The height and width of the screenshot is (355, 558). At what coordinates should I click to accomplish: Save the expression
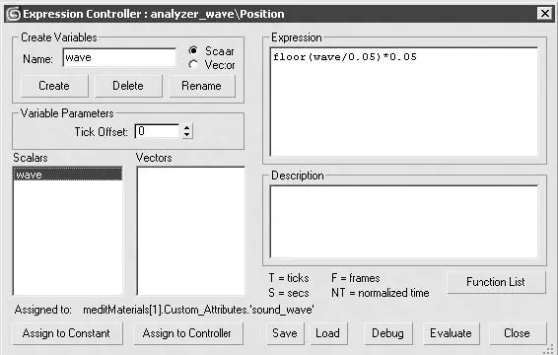click(285, 333)
